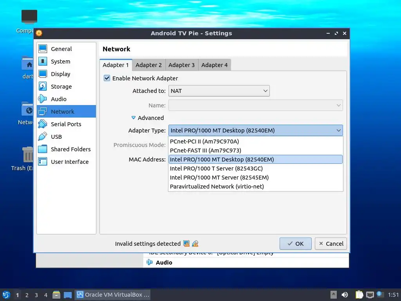Click the network connection tray icon
Screen dimensions: 401x301
[x=370, y=295]
